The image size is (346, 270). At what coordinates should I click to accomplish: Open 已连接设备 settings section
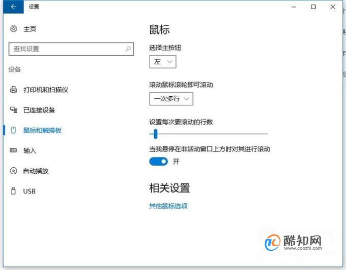click(x=39, y=110)
